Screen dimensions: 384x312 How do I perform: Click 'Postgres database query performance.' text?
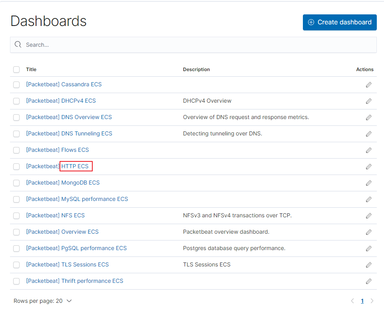click(234, 248)
